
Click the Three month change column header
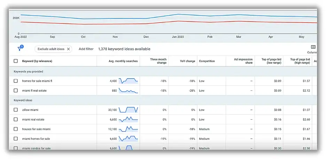[x=158, y=61]
